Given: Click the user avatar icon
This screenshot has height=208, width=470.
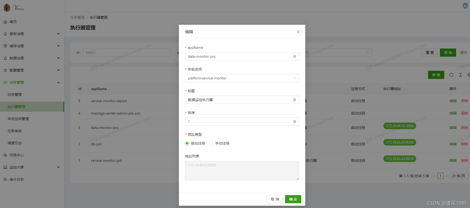Looking at the screenshot, I should pyautogui.click(x=465, y=6).
